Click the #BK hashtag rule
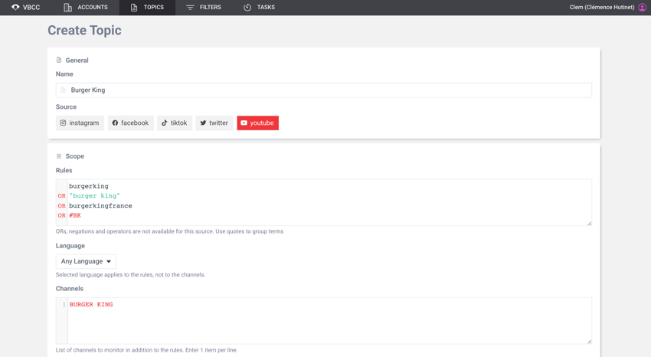This screenshot has width=651, height=357. [x=75, y=215]
